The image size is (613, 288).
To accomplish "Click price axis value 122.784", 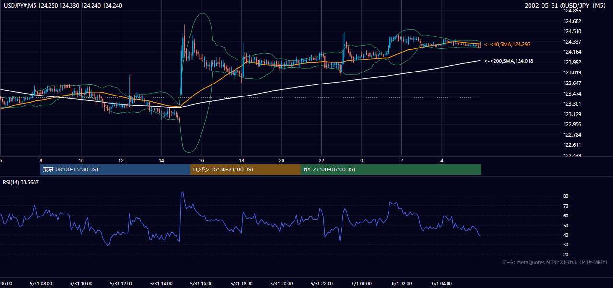I will click(572, 135).
